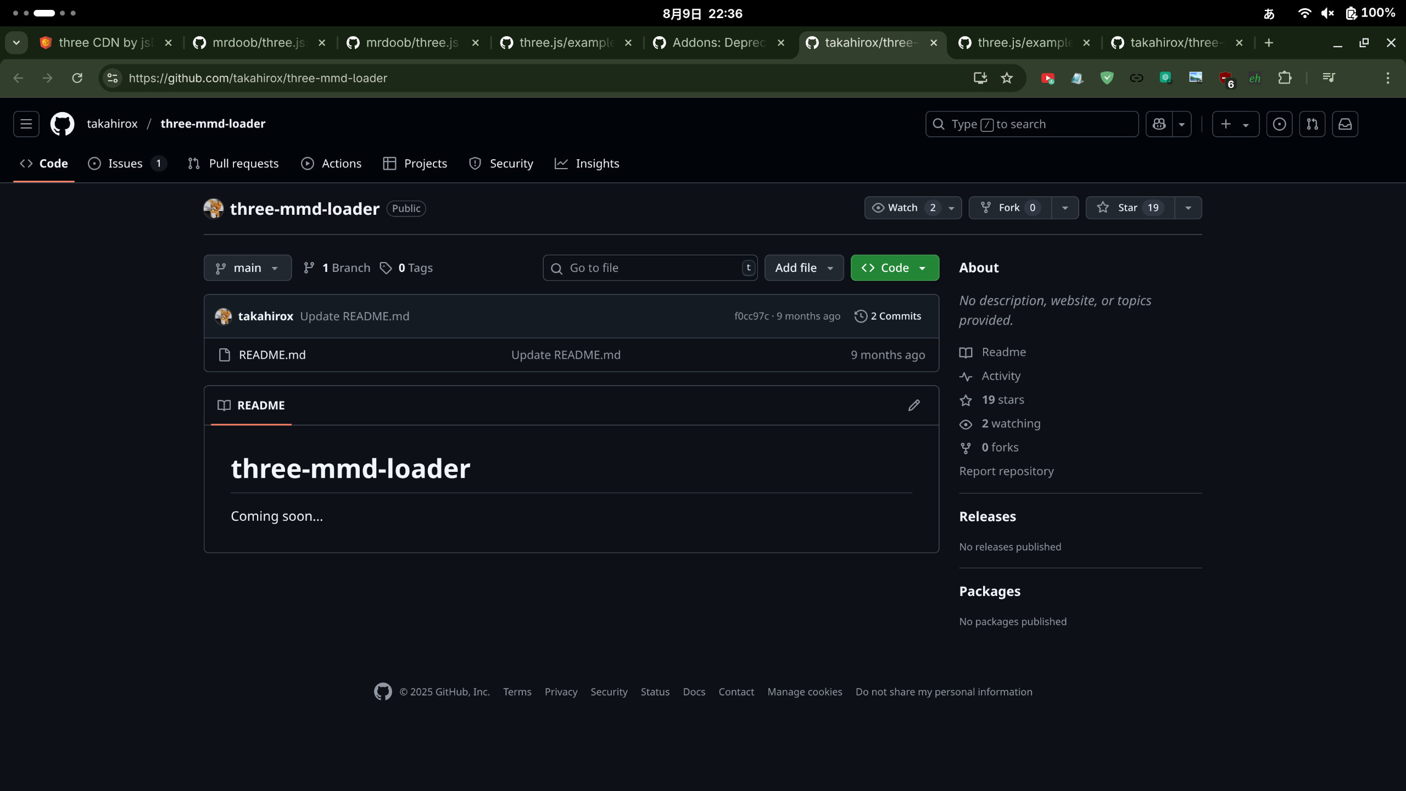Screen dimensions: 1406x791
Task: Edit README with the pencil icon
Action: pyautogui.click(x=914, y=405)
